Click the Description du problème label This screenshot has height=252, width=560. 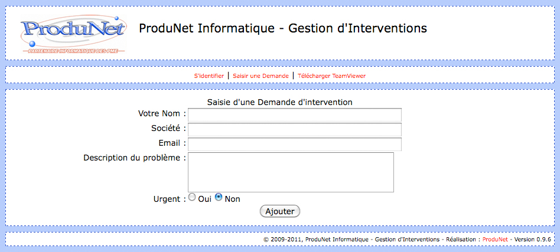tap(135, 158)
